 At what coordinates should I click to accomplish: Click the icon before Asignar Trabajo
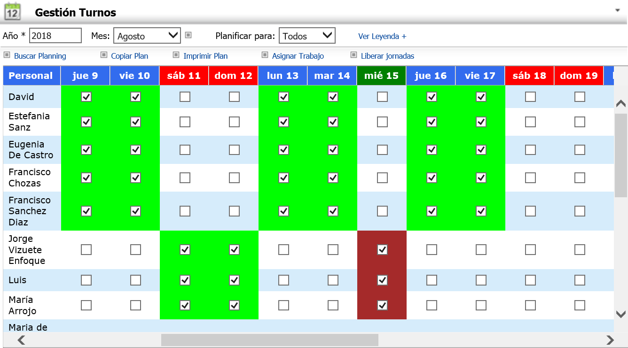pyautogui.click(x=265, y=55)
